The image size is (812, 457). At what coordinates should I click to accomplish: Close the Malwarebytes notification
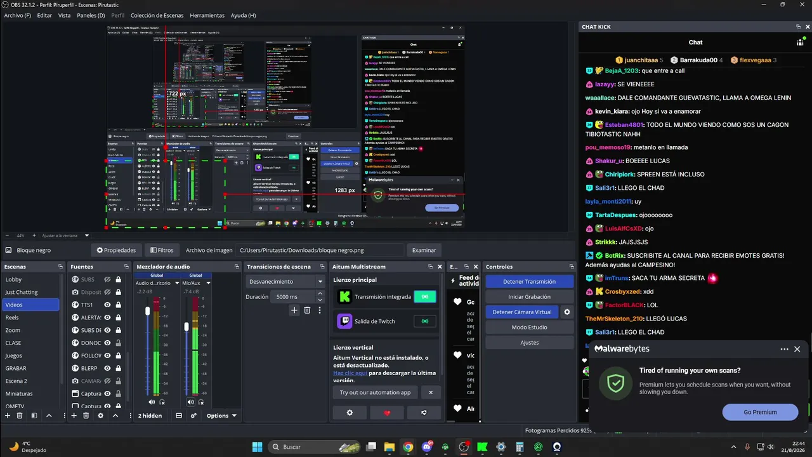tap(797, 349)
